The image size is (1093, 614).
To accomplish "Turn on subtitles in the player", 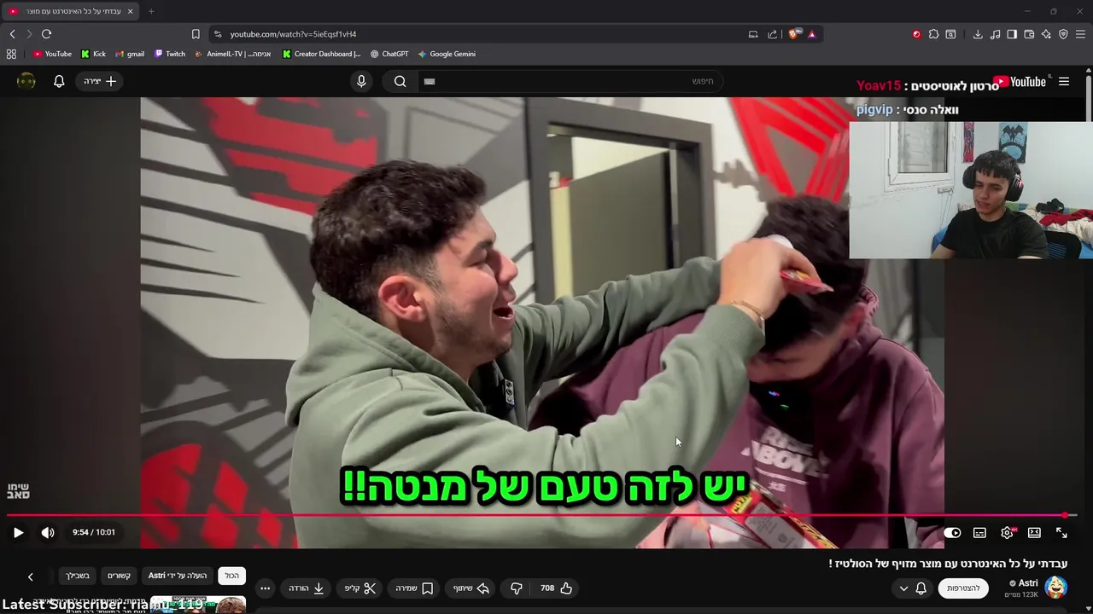I will tap(979, 532).
